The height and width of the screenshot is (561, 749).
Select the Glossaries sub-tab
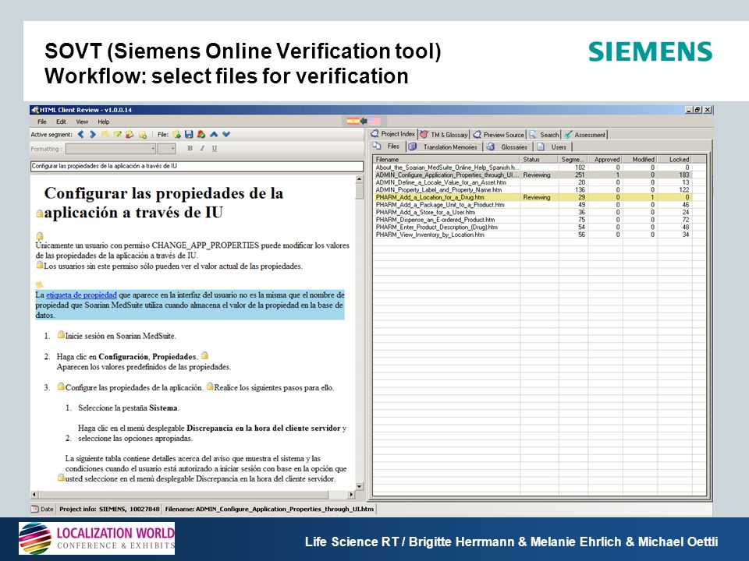pyautogui.click(x=508, y=147)
